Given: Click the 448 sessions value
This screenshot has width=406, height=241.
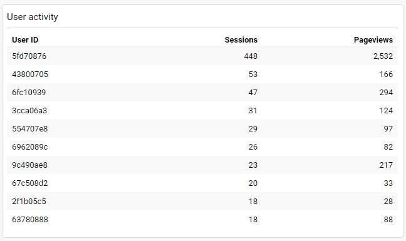Looking at the screenshot, I should click(251, 56).
